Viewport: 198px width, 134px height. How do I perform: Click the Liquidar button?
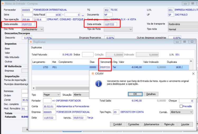click(x=185, y=124)
